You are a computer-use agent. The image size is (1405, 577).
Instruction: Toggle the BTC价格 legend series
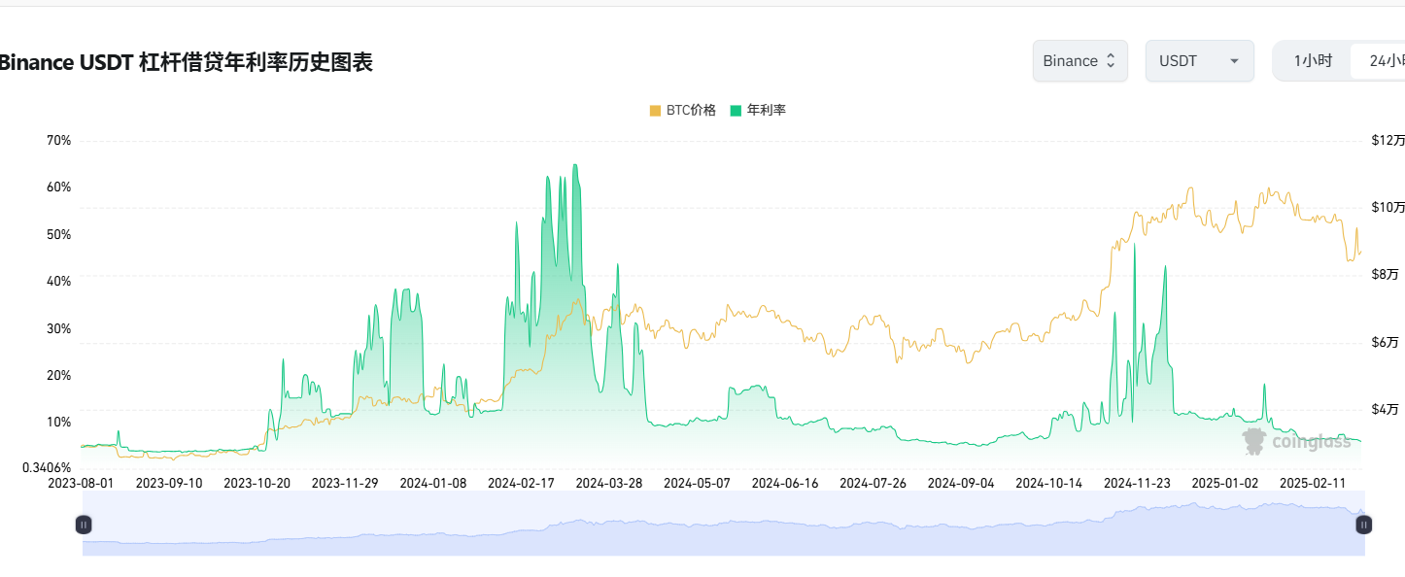682,111
